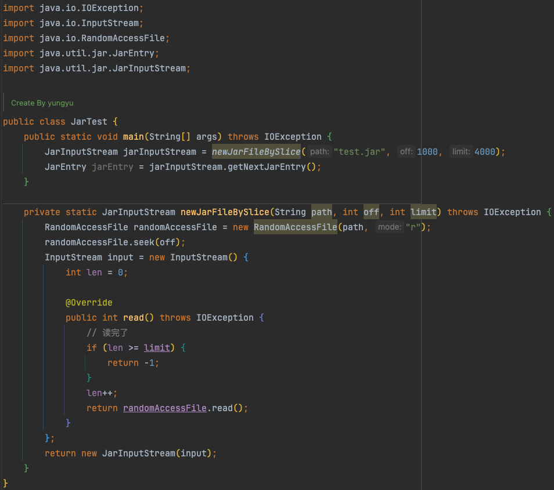
Task: Click the 'String[] args' parameter of main
Action: pyautogui.click(x=183, y=137)
